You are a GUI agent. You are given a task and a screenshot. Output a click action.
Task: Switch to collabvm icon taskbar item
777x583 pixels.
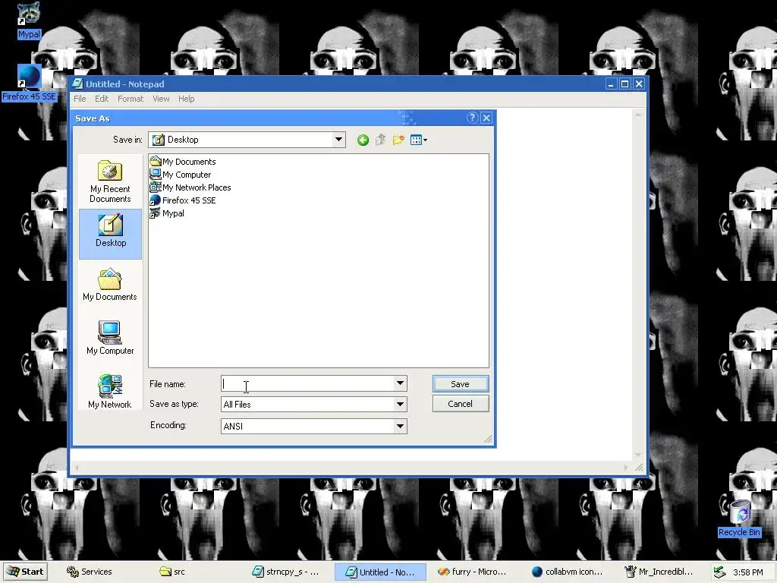pyautogui.click(x=568, y=572)
